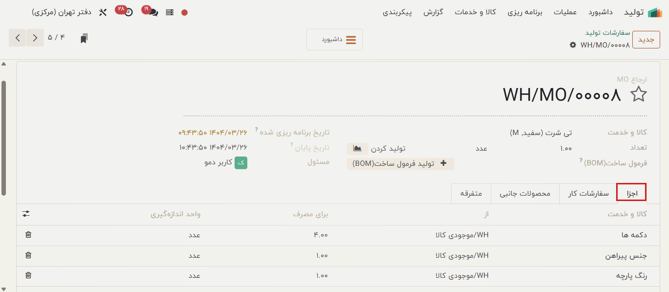Delete the دکمه ها component row

[x=28, y=235]
